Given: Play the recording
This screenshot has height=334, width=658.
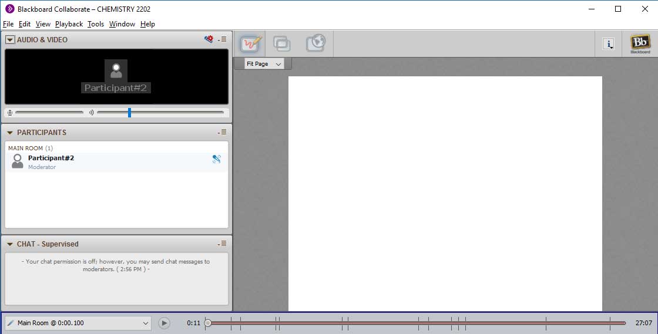Looking at the screenshot, I should [x=164, y=323].
